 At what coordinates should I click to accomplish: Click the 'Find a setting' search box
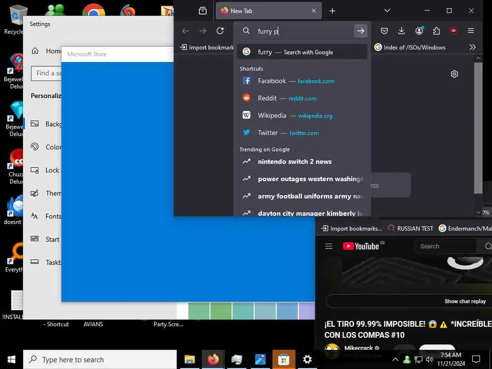(47, 74)
